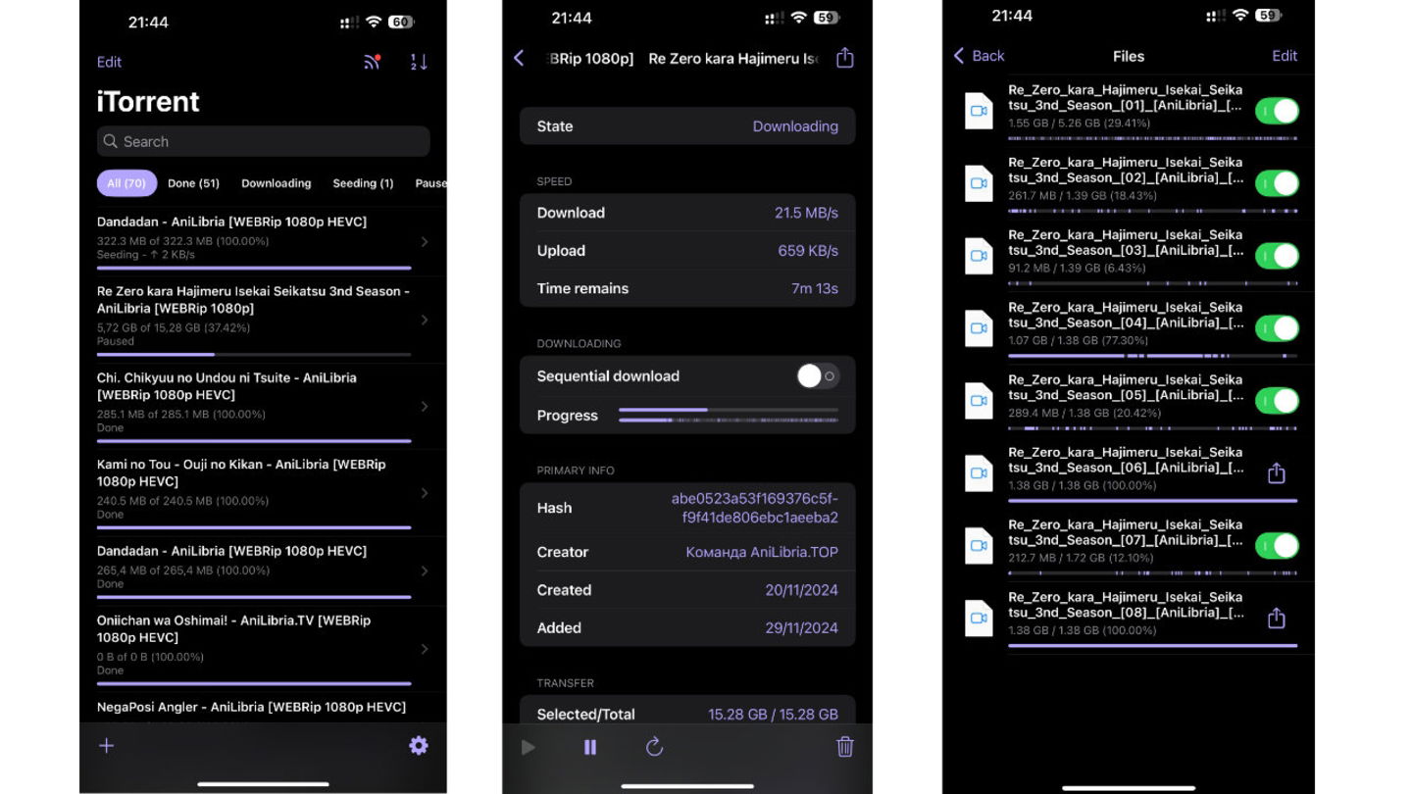Image resolution: width=1412 pixels, height=794 pixels.
Task: Tap the play button in the details toolbar
Action: click(529, 747)
